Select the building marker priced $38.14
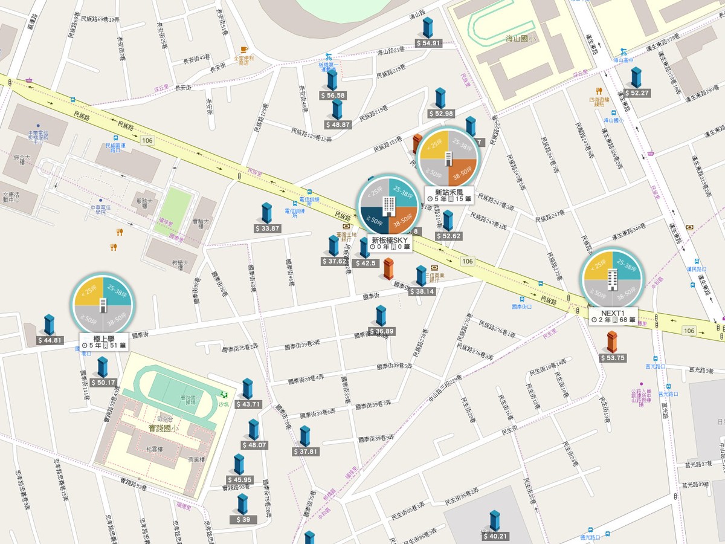The height and width of the screenshot is (544, 725). (421, 276)
